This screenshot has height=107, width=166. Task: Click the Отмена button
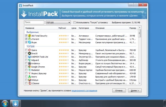[x=119, y=91]
